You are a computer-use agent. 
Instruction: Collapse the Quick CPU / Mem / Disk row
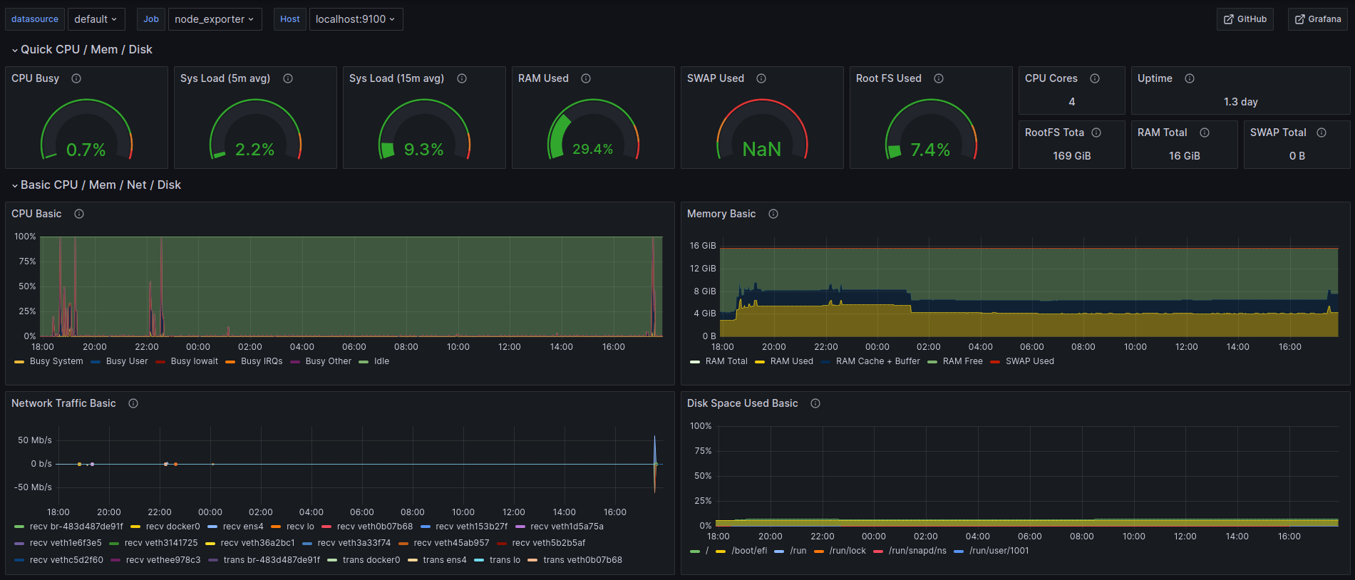tap(82, 50)
